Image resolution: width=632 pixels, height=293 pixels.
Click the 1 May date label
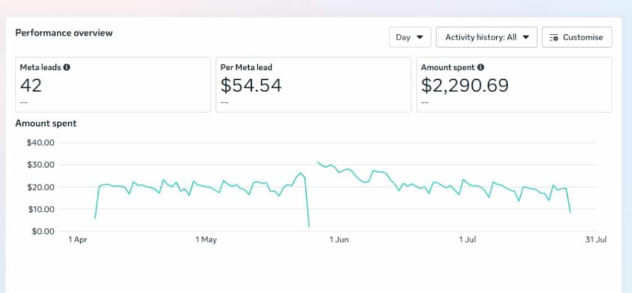[207, 240]
